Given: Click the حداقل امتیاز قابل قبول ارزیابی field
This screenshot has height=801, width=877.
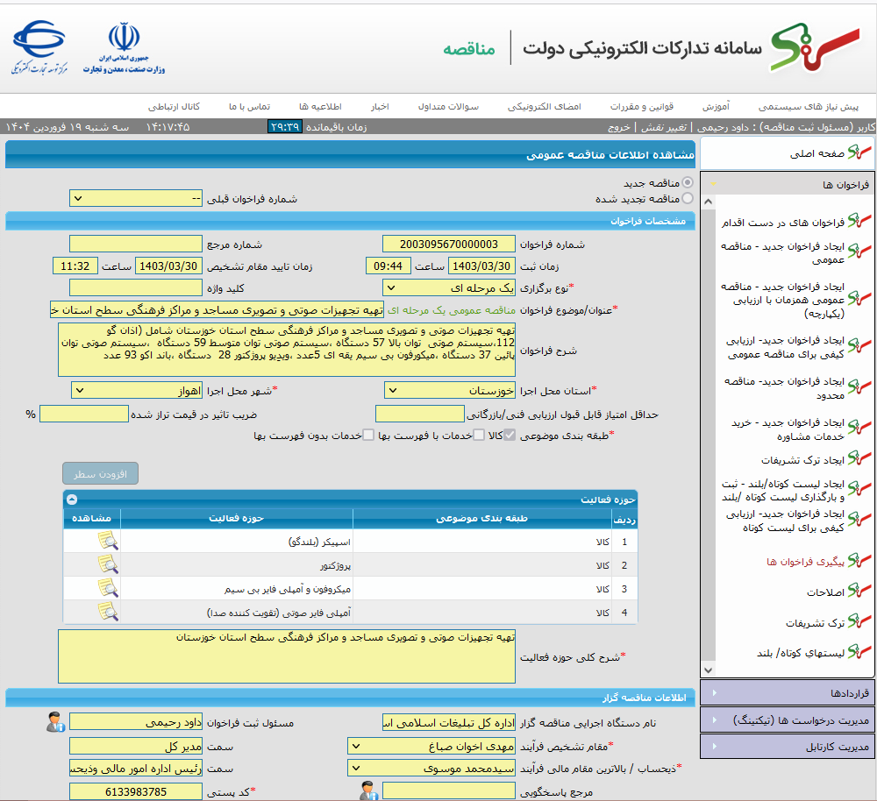Looking at the screenshot, I should 420,414.
